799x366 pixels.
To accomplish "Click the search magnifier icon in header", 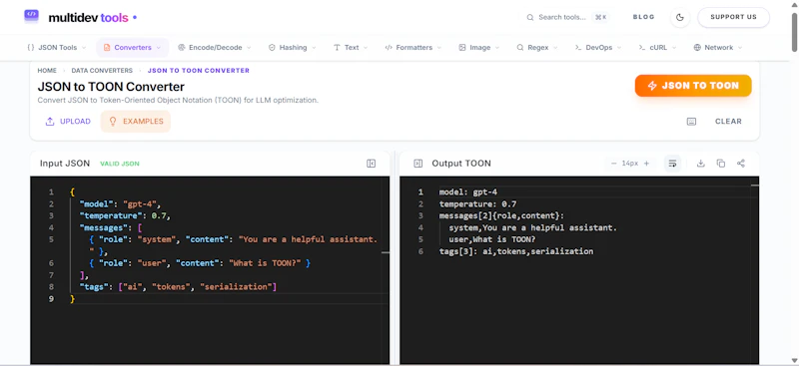I will click(x=530, y=17).
